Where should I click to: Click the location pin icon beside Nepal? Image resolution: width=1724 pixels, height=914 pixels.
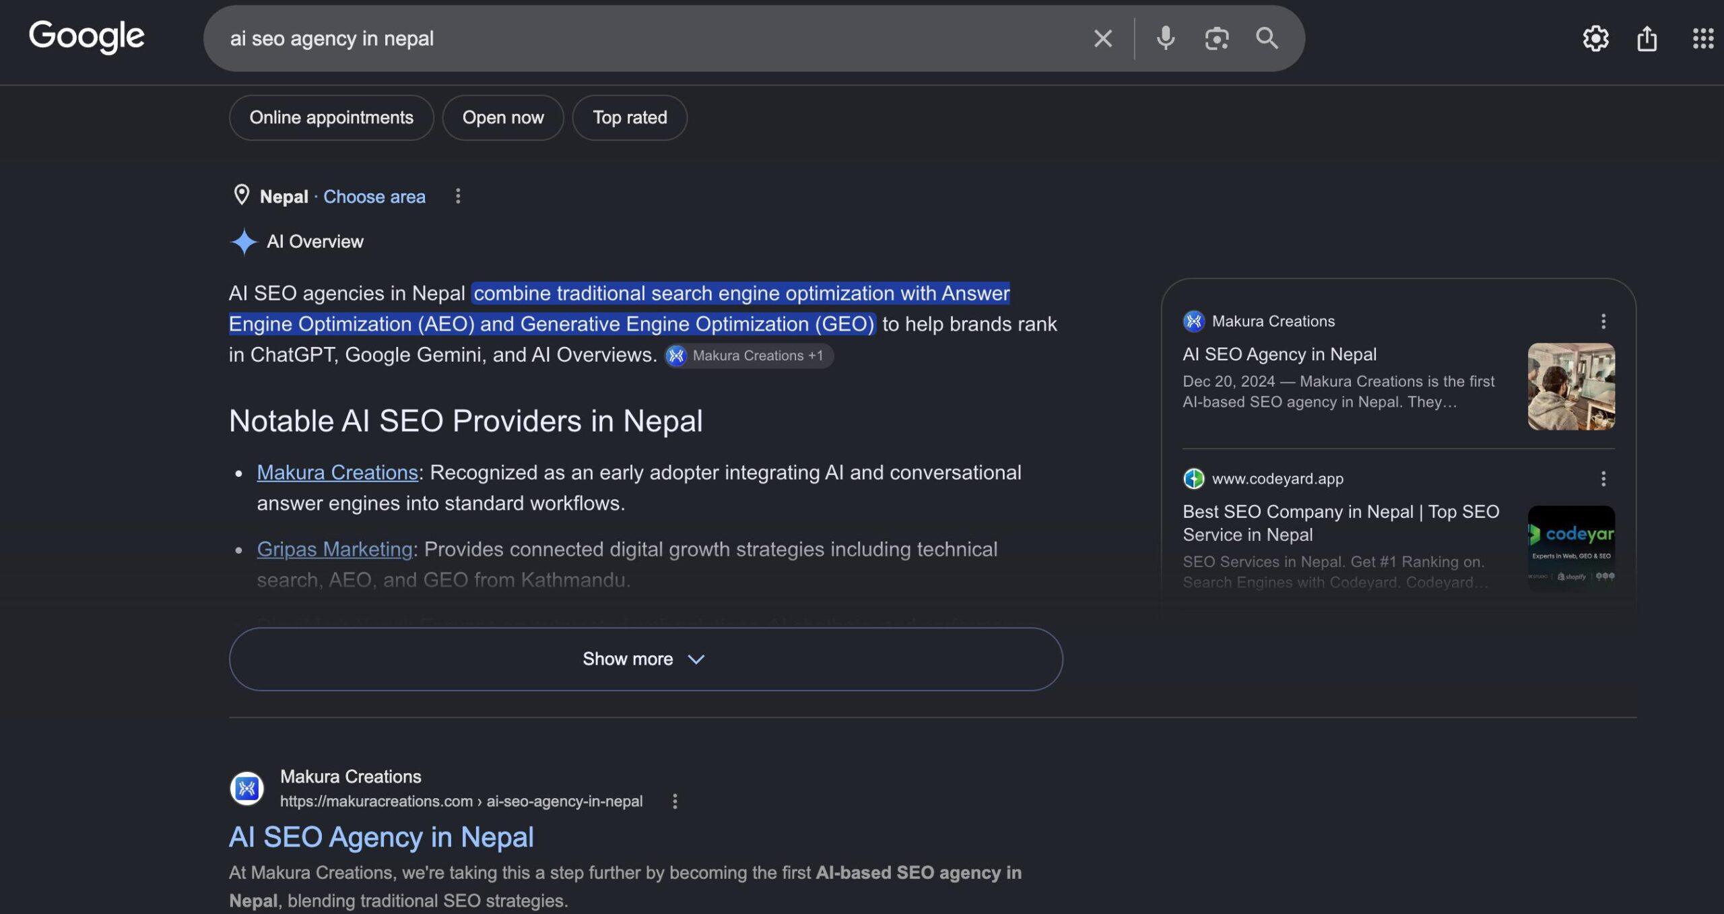pos(241,195)
